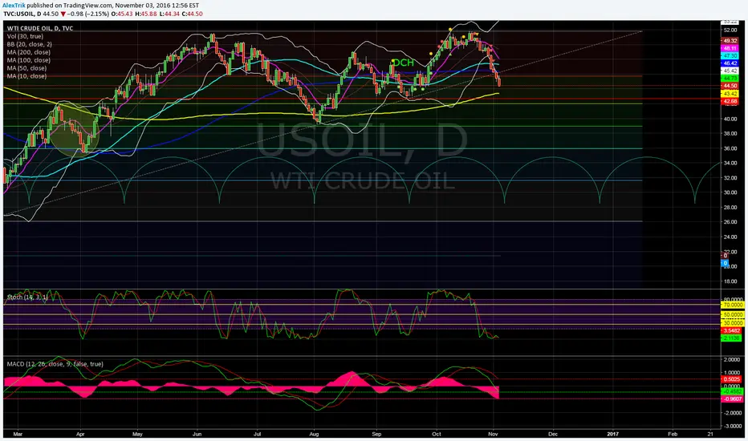Click the Oct label on time axis
This screenshot has width=748, height=441.
point(436,434)
